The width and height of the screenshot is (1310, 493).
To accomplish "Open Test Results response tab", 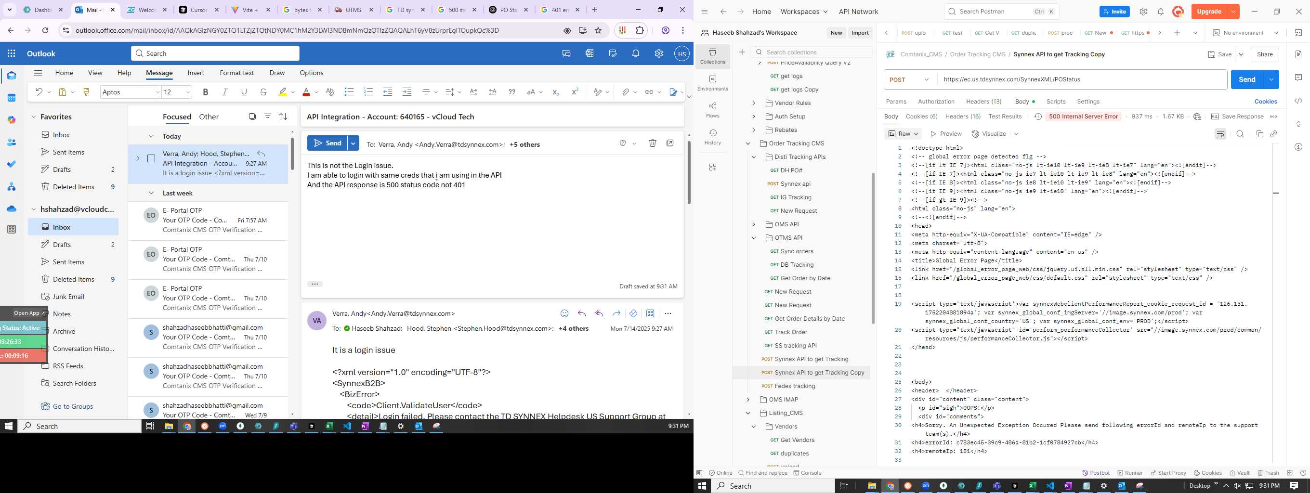I will (x=1005, y=117).
